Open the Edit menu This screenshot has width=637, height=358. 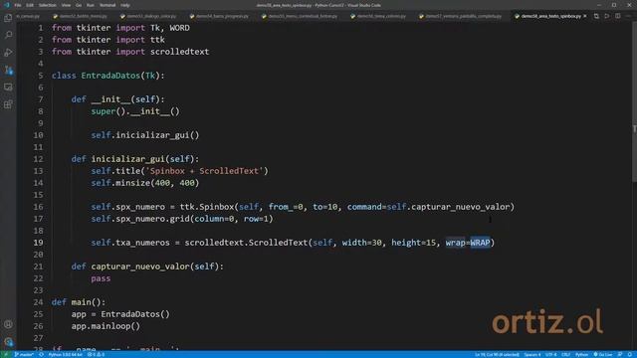pyautogui.click(x=30, y=5)
